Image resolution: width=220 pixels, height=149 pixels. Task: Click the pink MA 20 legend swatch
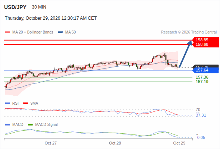coord(7,32)
